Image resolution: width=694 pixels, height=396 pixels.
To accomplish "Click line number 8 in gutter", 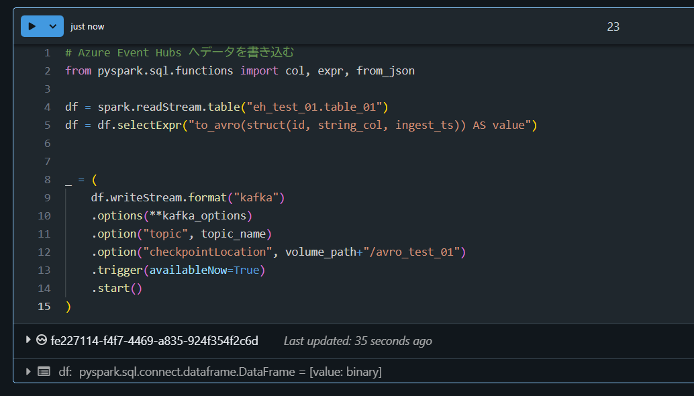I will point(47,180).
